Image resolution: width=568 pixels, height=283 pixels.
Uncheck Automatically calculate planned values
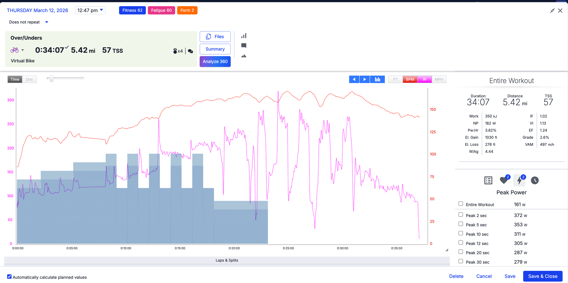tap(9, 277)
